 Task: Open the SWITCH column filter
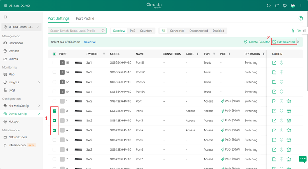(x=104, y=54)
